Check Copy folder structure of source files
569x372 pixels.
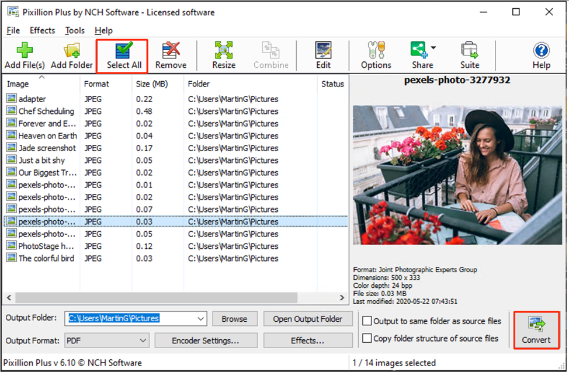pyautogui.click(x=367, y=338)
